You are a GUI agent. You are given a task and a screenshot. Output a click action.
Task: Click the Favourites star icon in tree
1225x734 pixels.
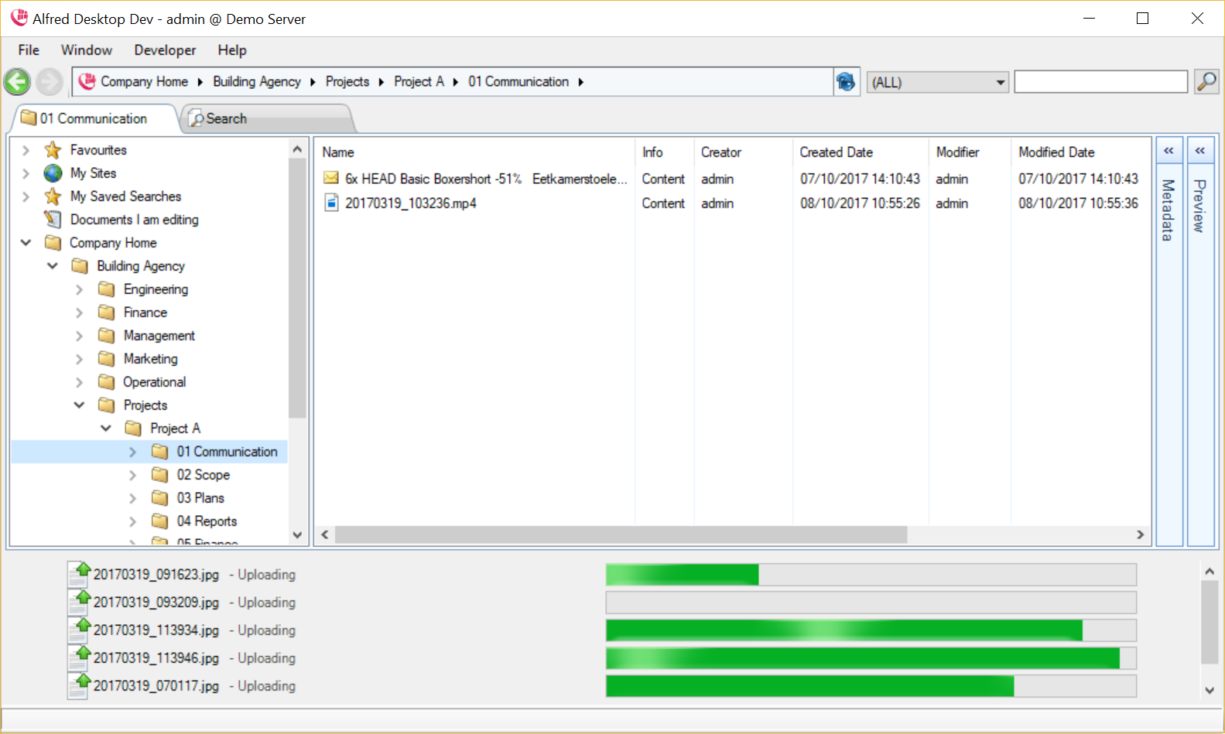[x=53, y=150]
